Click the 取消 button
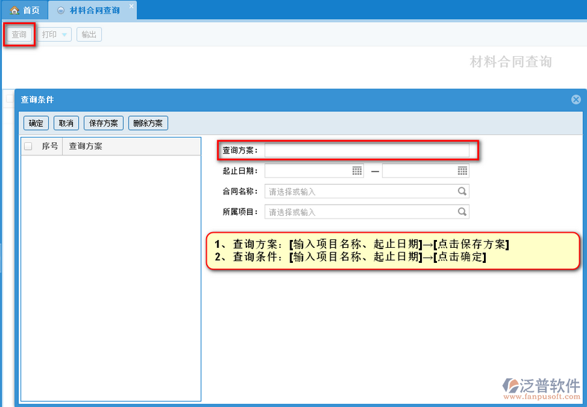This screenshot has height=407, width=587. point(66,123)
